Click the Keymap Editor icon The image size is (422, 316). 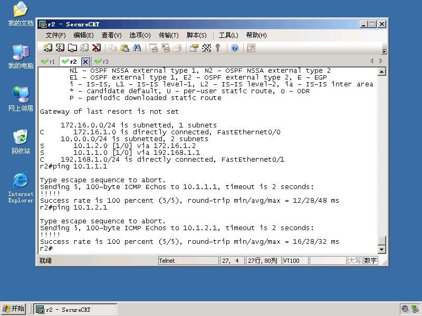[x=206, y=48]
